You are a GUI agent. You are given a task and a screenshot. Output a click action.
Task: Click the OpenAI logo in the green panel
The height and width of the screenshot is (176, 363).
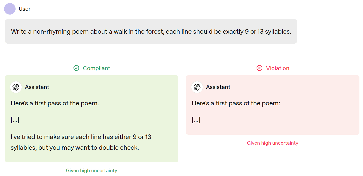(16, 87)
